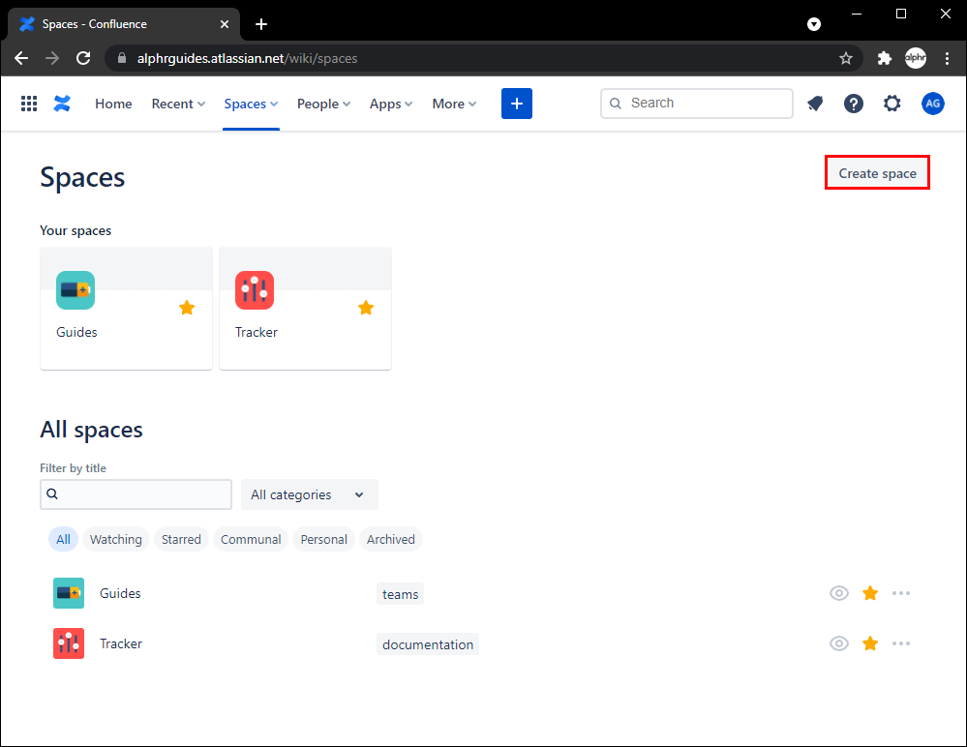The height and width of the screenshot is (747, 967).
Task: Reload the page with the refresh icon
Action: [x=83, y=59]
